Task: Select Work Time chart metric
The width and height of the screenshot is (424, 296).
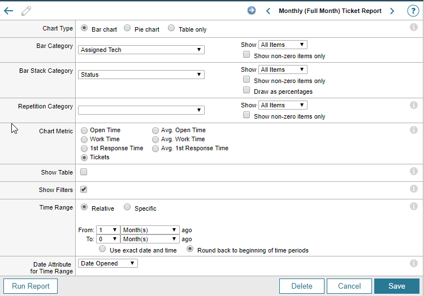Action: pos(84,140)
